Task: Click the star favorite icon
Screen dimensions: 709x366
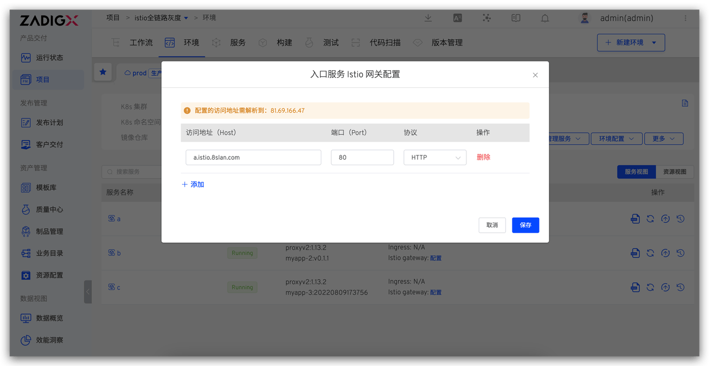Action: pyautogui.click(x=103, y=72)
